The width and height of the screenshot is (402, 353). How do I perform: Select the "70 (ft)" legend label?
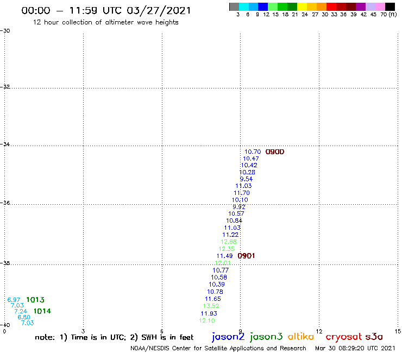388,15
